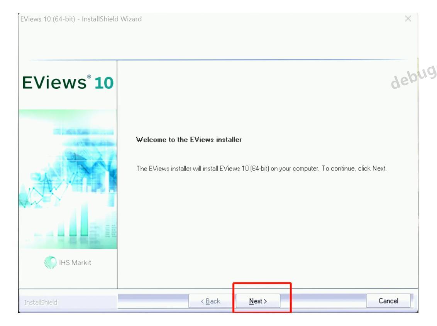Close the InstallShield Wizard window
The image size is (437, 326).
(x=408, y=19)
